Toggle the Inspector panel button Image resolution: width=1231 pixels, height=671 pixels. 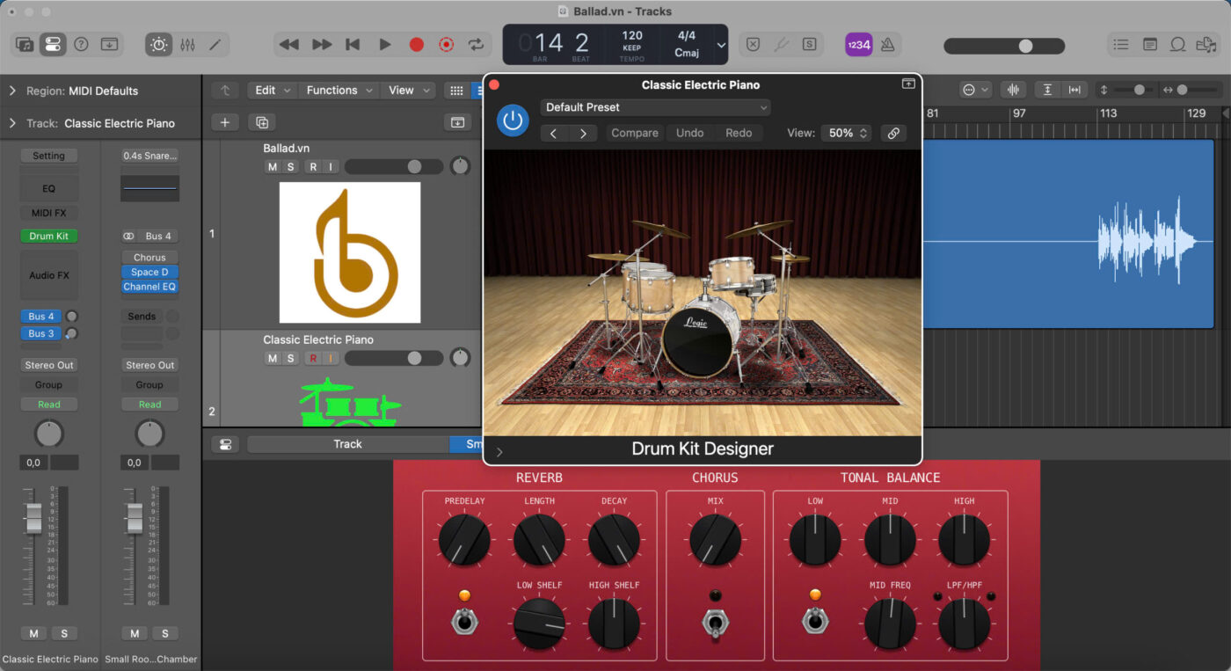pyautogui.click(x=53, y=44)
